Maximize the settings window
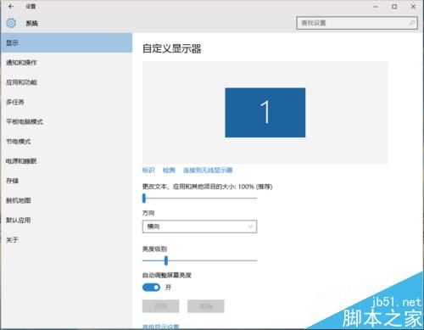Viewport: 424px width, 330px height. click(394, 7)
